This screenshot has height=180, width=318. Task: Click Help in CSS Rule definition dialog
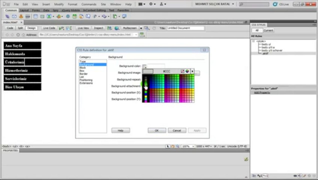(120, 130)
